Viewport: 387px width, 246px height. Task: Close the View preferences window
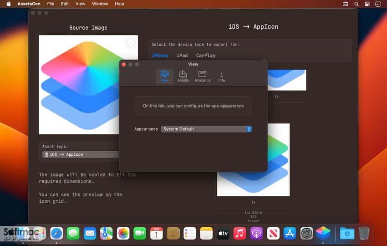[124, 65]
